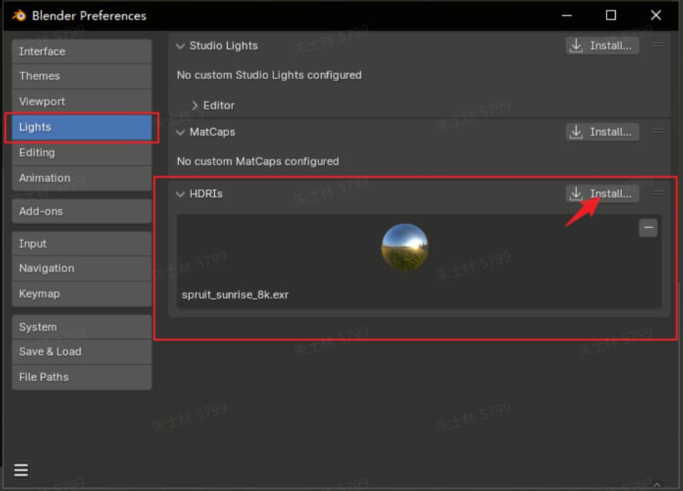Switch to the Themes section

(x=82, y=76)
